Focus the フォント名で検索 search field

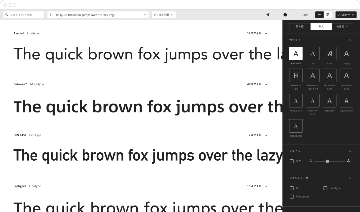(x=24, y=15)
